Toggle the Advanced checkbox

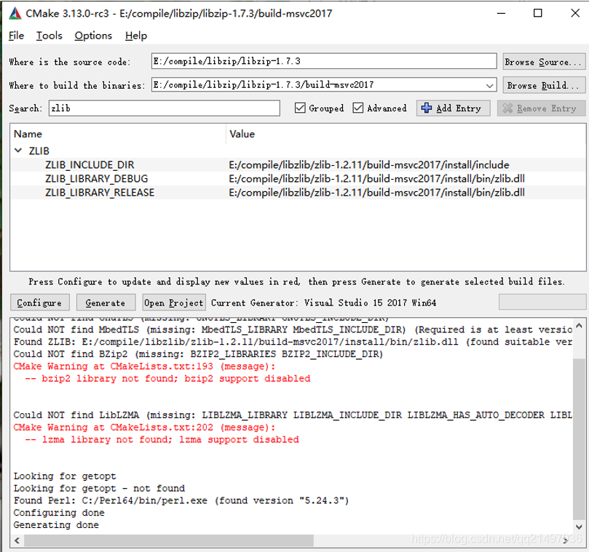(x=357, y=108)
